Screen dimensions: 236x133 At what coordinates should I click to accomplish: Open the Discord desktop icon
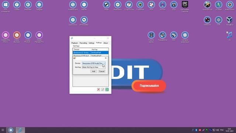[x=163, y=6]
